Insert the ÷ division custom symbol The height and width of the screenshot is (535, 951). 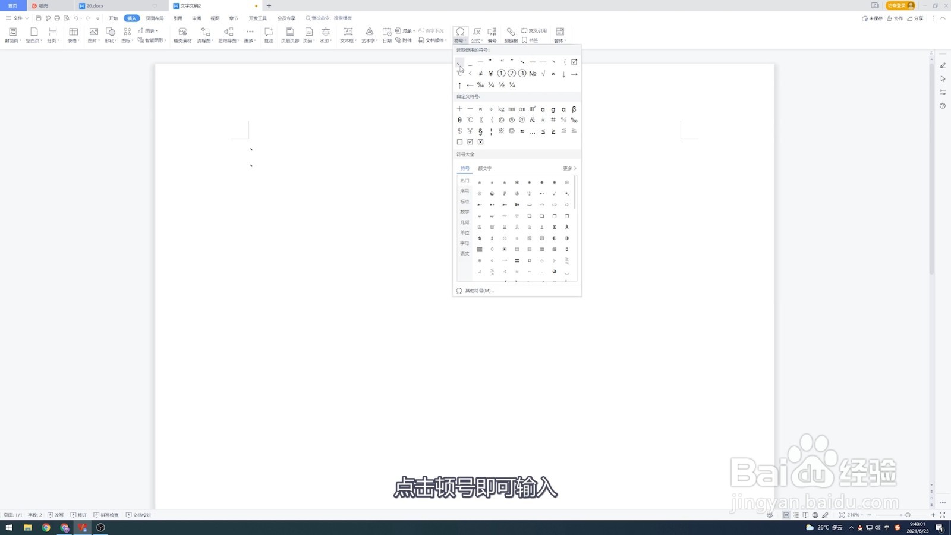(x=491, y=109)
